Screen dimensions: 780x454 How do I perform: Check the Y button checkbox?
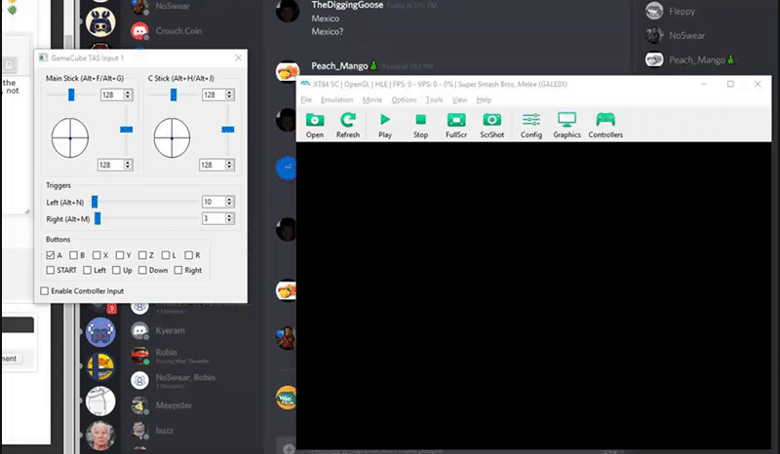[x=120, y=255]
